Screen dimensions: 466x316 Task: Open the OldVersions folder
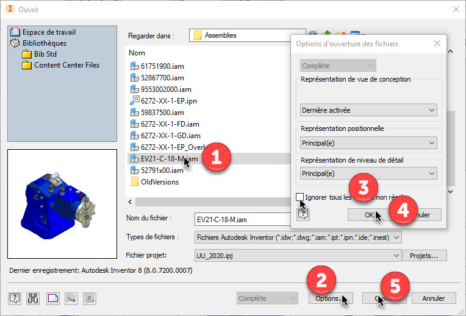click(x=159, y=181)
